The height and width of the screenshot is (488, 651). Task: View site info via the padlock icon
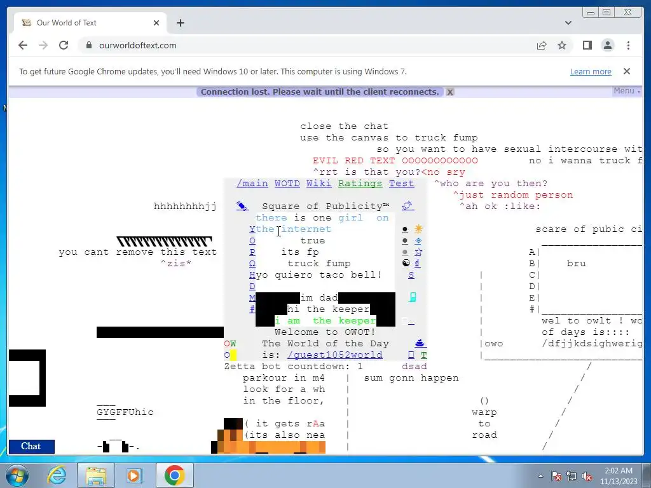pyautogui.click(x=88, y=45)
